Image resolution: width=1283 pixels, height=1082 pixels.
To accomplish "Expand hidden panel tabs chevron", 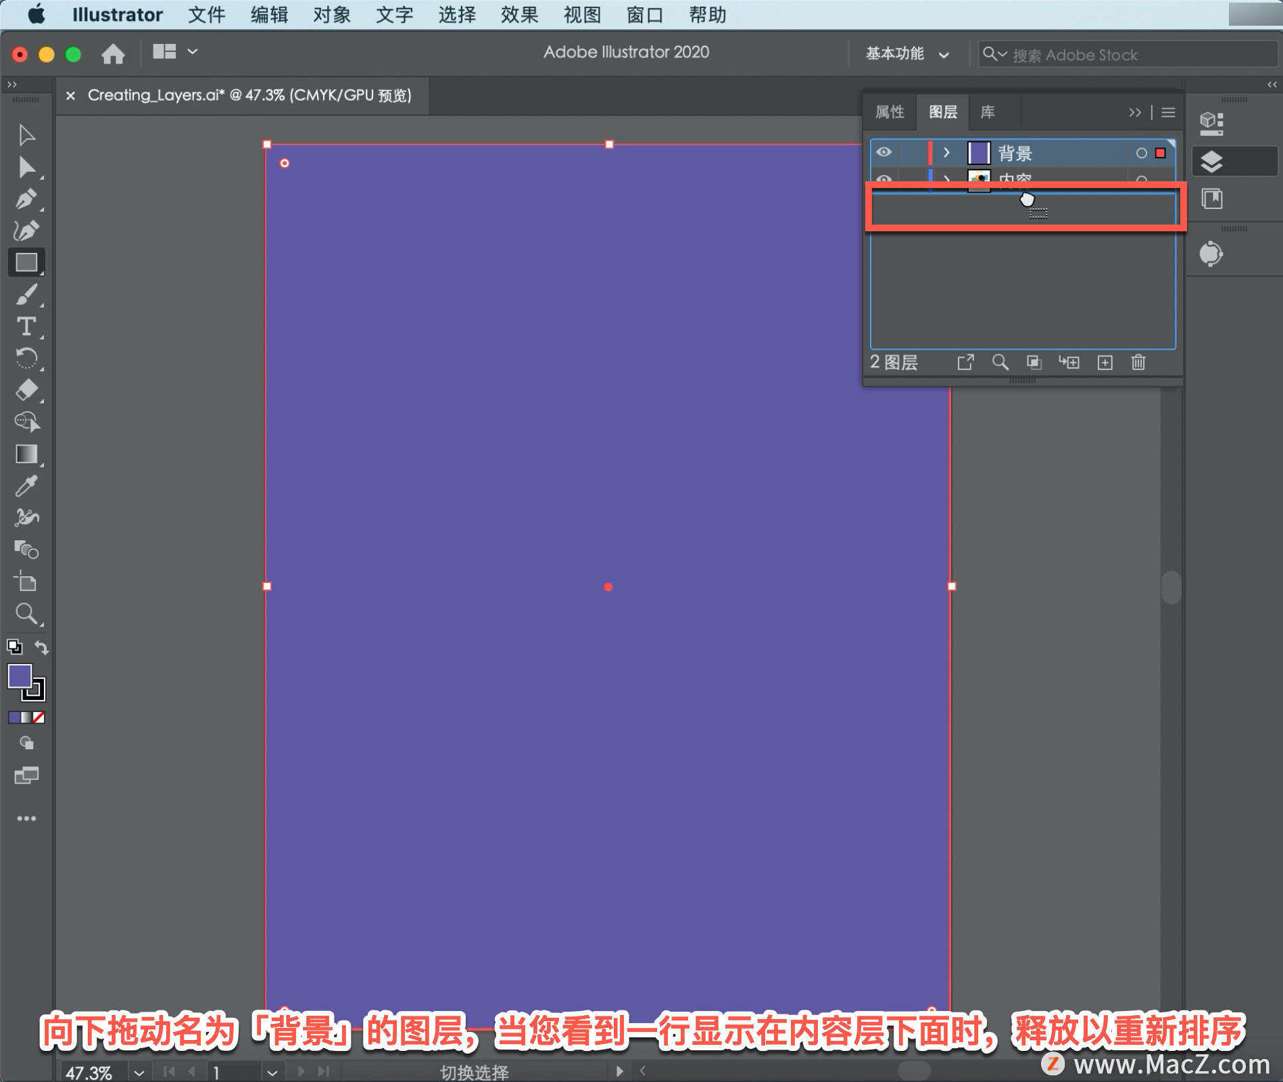I will point(1134,112).
